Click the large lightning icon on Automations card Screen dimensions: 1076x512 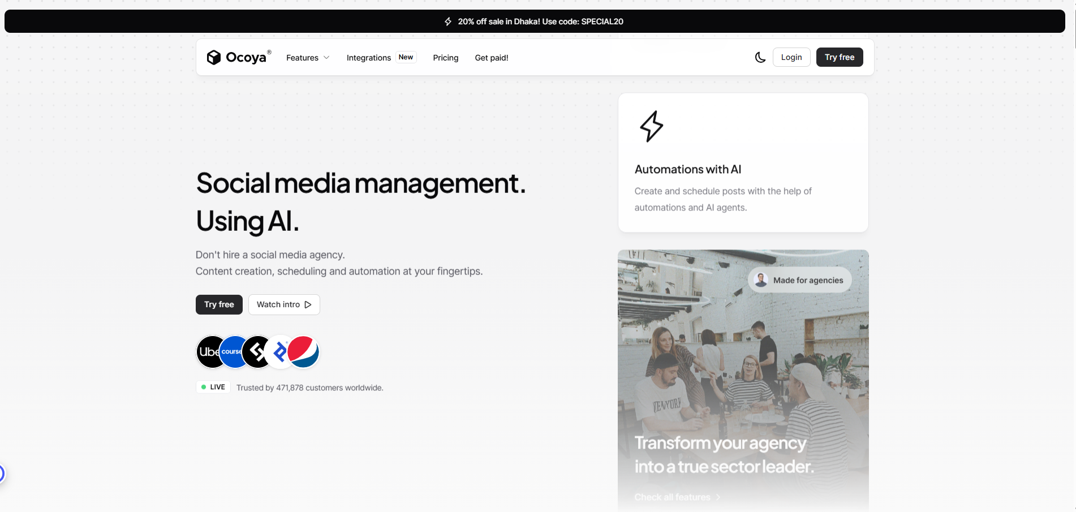coord(652,126)
